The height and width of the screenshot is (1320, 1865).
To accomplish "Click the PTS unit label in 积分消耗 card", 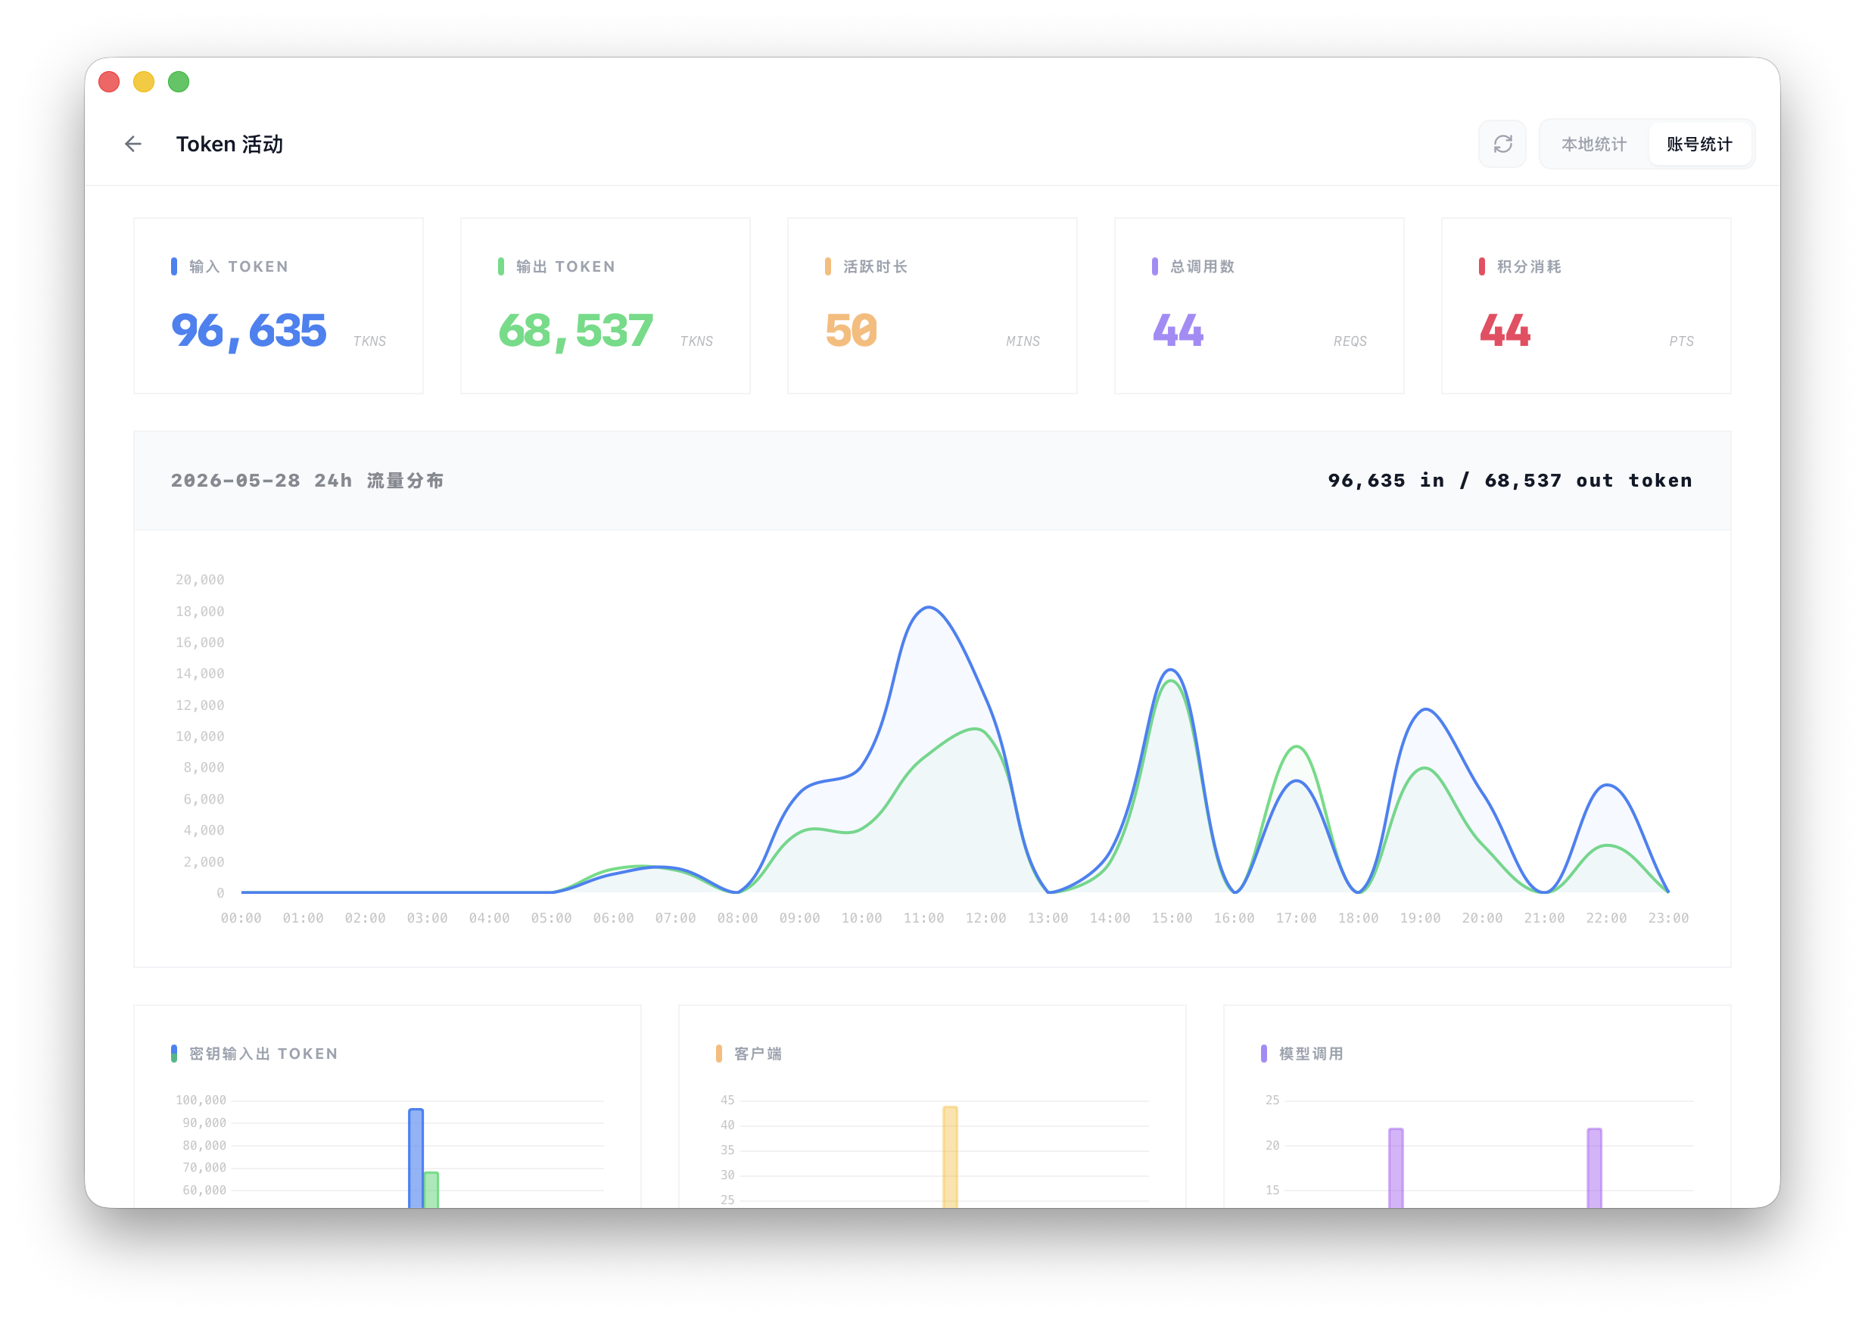I will 1681,341.
